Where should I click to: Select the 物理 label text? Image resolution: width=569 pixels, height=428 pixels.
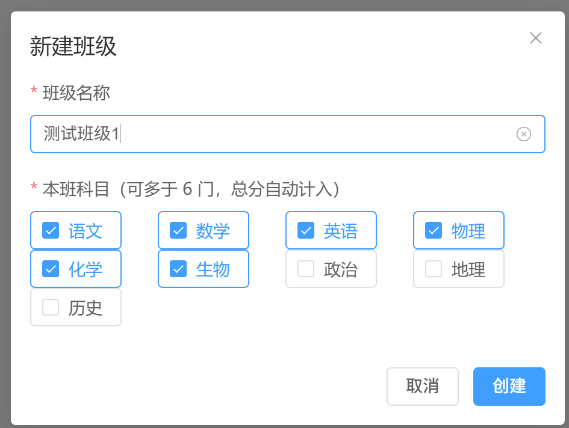(x=468, y=231)
